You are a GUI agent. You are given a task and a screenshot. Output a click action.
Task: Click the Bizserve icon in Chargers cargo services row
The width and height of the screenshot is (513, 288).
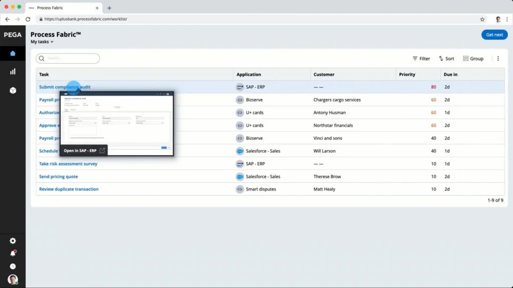(x=240, y=100)
